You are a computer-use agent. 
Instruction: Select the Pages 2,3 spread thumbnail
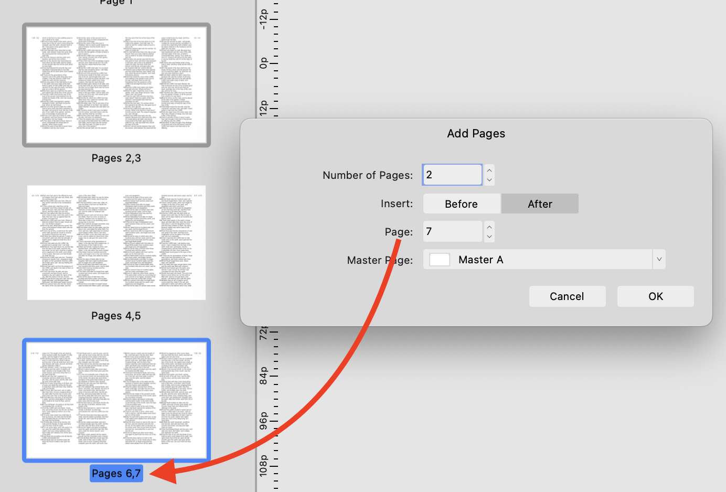pyautogui.click(x=116, y=85)
